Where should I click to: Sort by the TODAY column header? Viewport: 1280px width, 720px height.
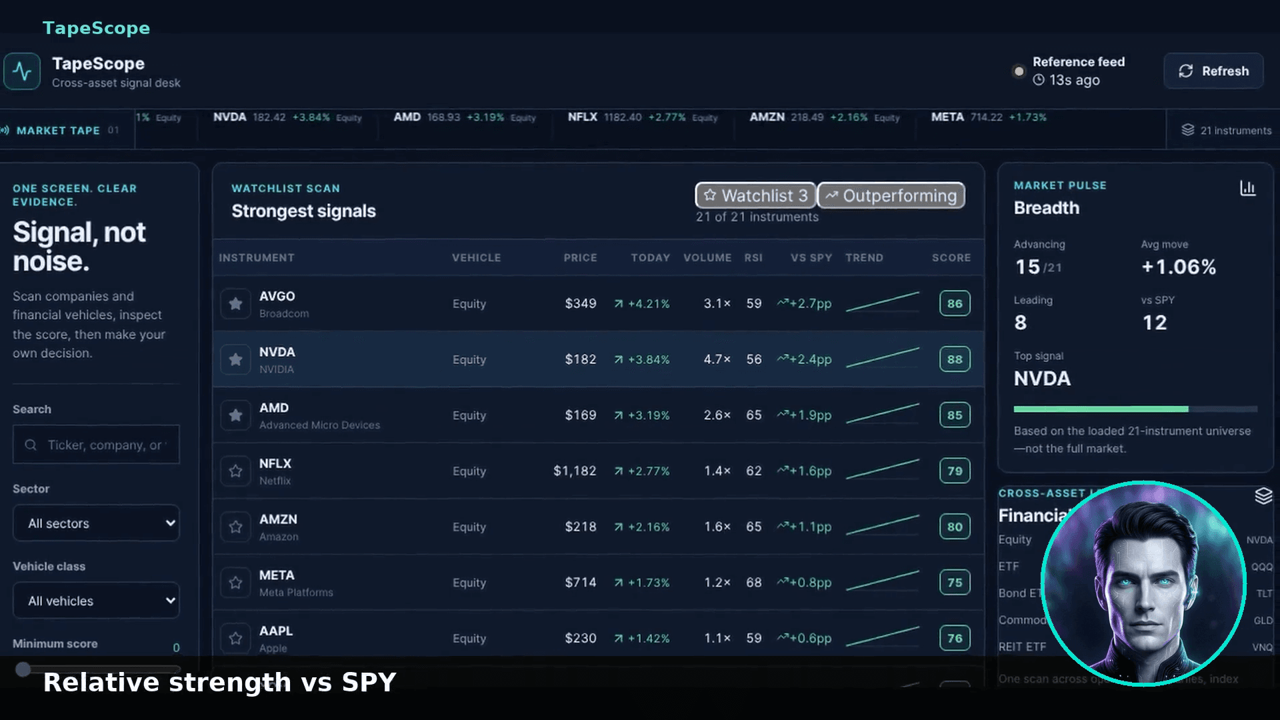(x=650, y=258)
